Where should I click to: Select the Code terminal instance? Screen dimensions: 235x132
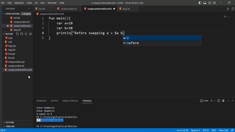pos(204,101)
